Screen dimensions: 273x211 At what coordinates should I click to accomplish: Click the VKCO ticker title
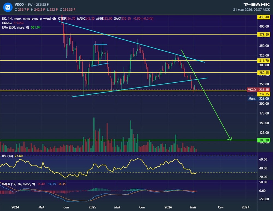[19, 5]
